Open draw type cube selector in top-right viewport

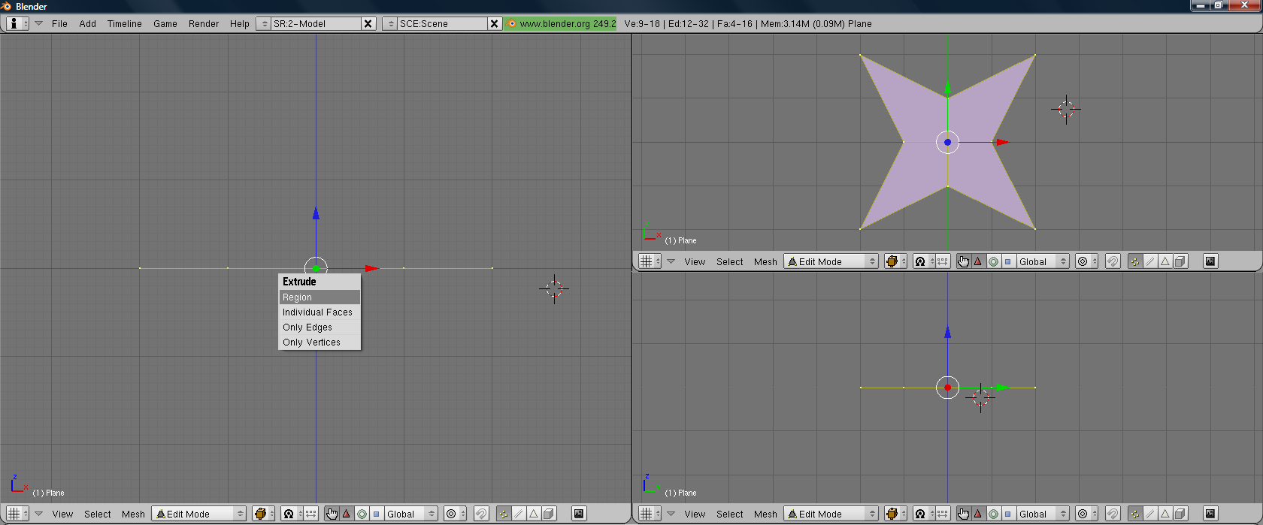[x=895, y=261]
